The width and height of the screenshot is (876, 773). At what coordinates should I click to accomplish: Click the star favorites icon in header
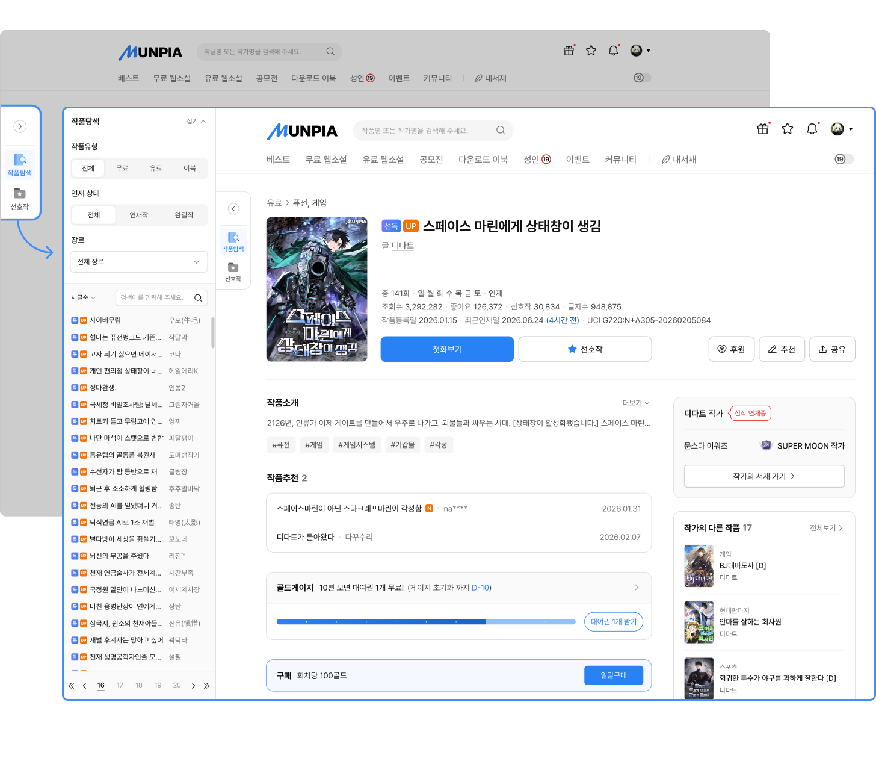tap(788, 129)
